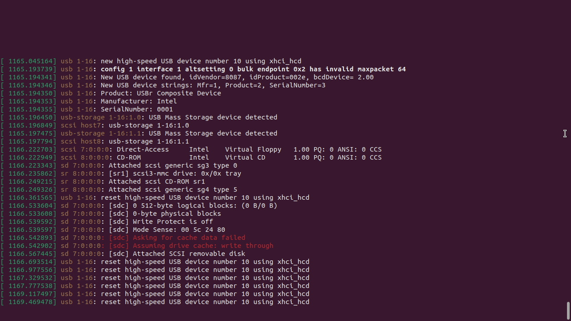The width and height of the screenshot is (571, 321).
Task: Click the "usb-storage 1-16:1.1" label
Action: 101,133
